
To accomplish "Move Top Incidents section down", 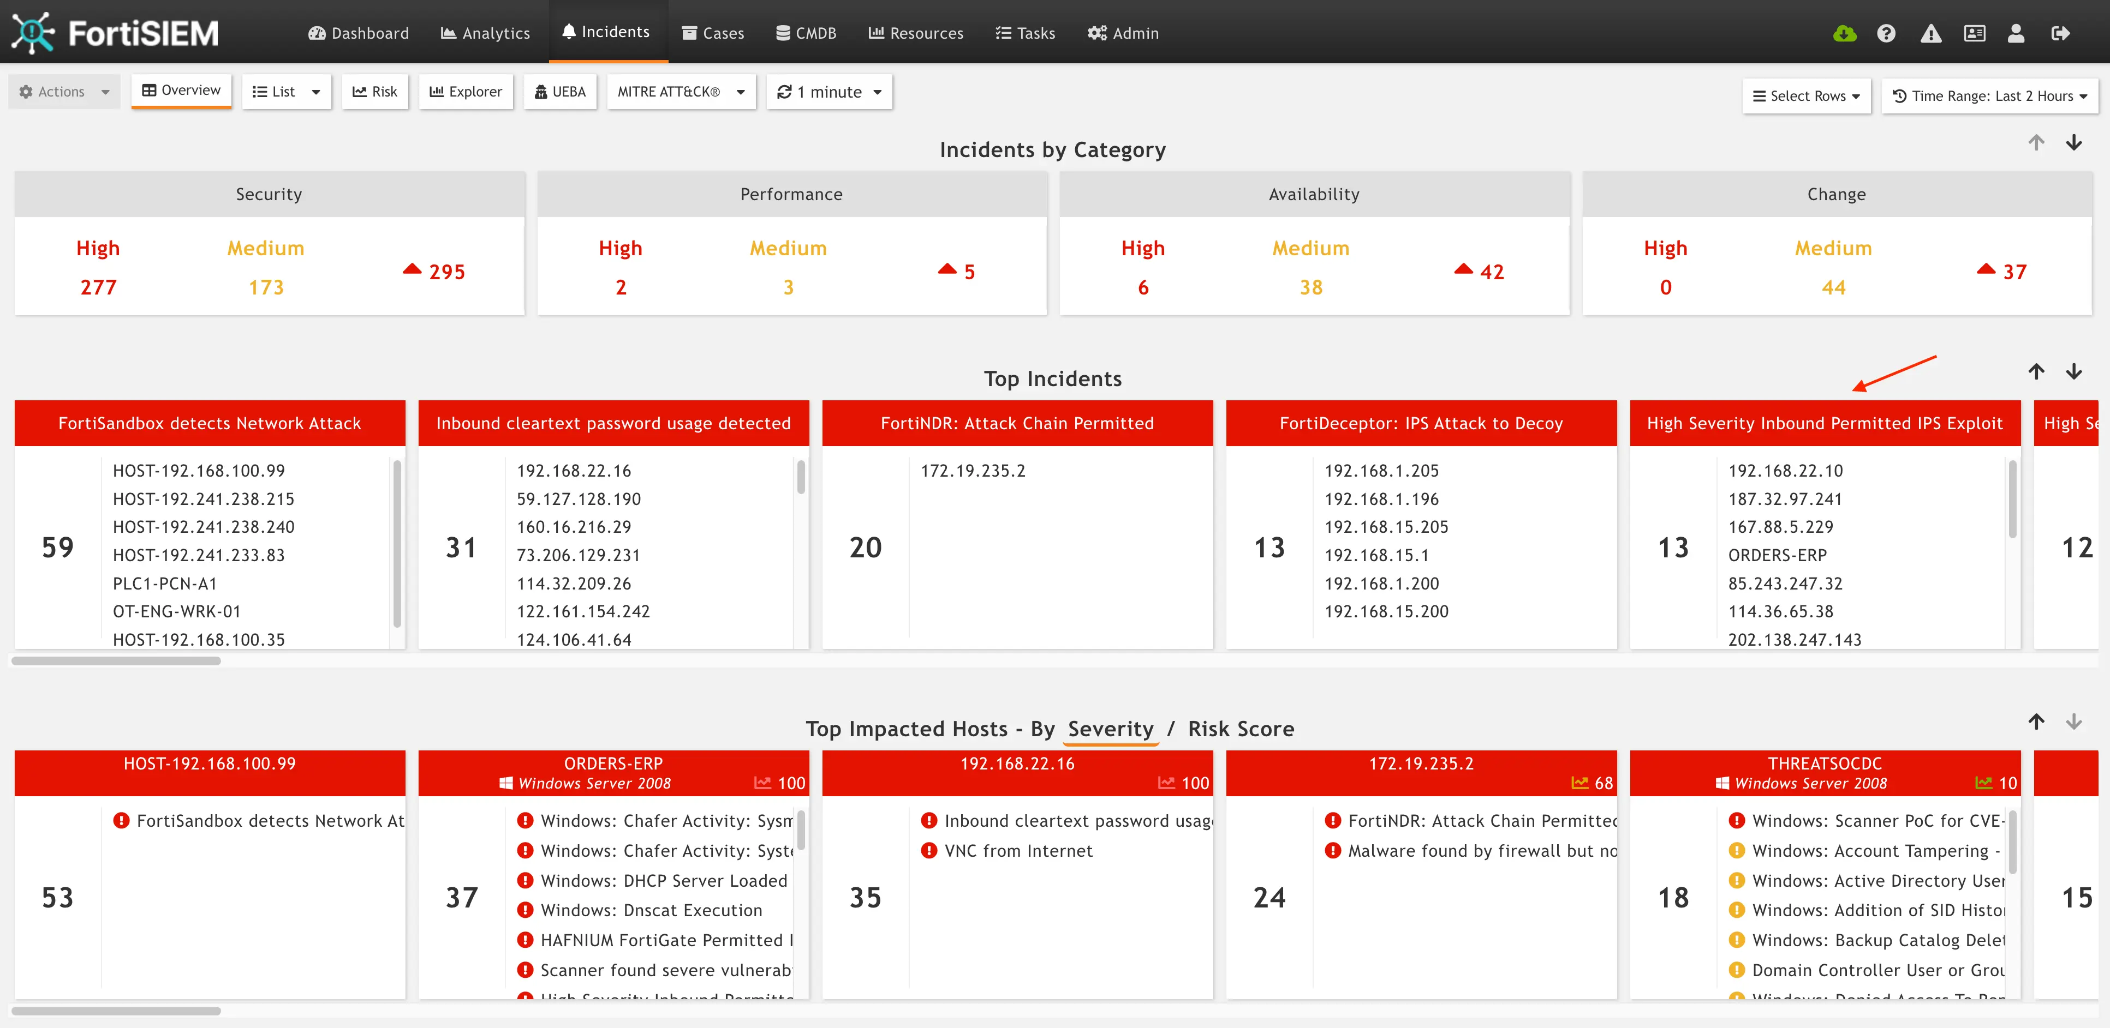I will click(x=2073, y=371).
